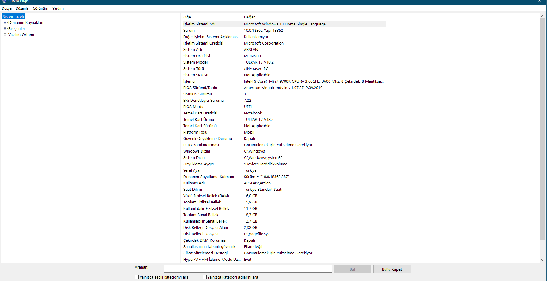Click the 'C:\pagefile.sys' value
547x281 pixels.
point(256,234)
